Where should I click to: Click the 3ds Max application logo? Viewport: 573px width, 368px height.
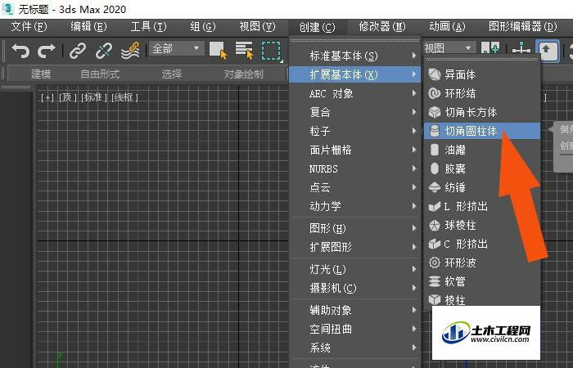[7, 8]
